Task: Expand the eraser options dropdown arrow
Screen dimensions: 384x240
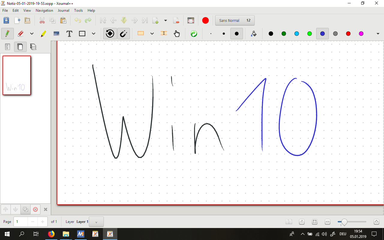Action: 32,34
